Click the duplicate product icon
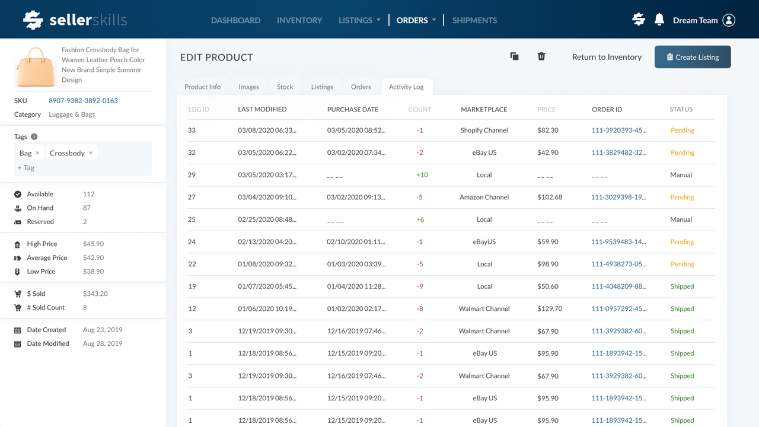Image resolution: width=759 pixels, height=427 pixels. tap(514, 56)
